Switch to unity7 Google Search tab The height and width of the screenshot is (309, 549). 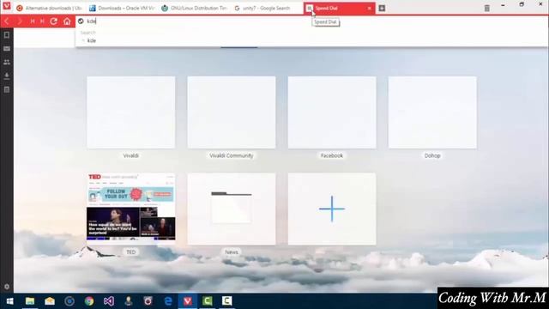(x=267, y=8)
